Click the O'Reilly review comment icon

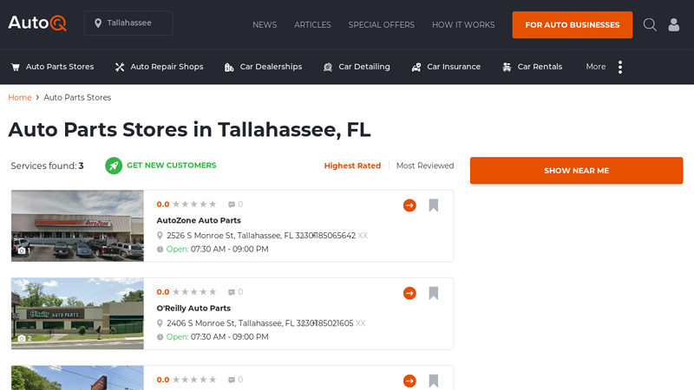(x=231, y=292)
